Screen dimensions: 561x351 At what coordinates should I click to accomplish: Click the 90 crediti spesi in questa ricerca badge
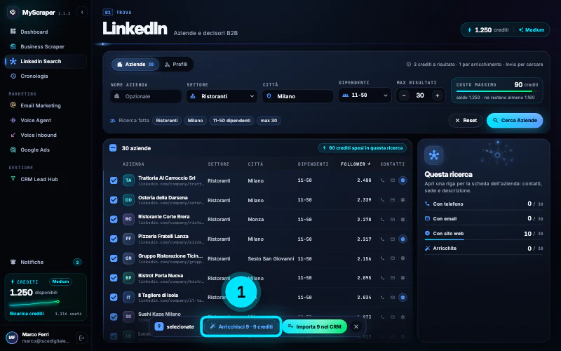click(362, 148)
